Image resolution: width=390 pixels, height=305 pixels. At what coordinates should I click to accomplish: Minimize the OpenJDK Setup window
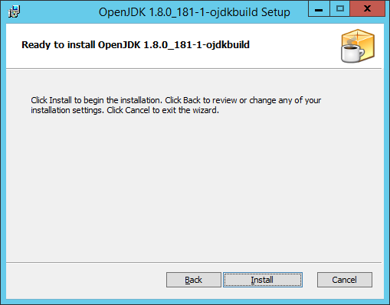(x=319, y=8)
